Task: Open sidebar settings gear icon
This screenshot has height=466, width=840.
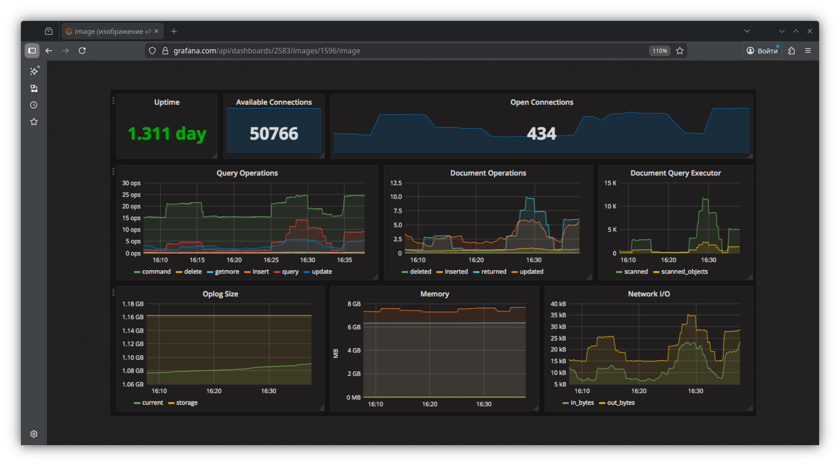Action: (x=34, y=434)
